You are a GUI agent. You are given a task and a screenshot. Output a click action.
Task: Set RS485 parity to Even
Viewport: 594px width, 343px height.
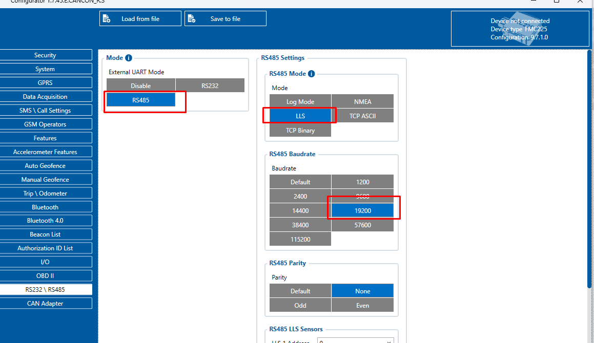tap(362, 305)
